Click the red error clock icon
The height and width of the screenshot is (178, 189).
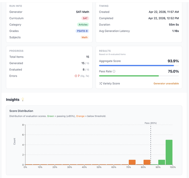click(76, 76)
